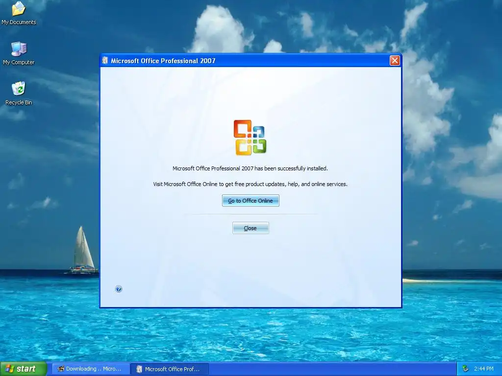502x376 pixels.
Task: Click the Microsoft Office Professional 2007 title text
Action: tap(163, 61)
